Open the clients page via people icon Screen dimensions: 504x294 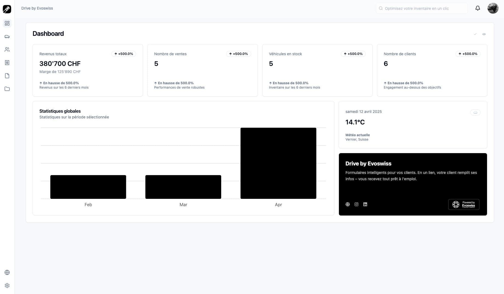(x=7, y=50)
